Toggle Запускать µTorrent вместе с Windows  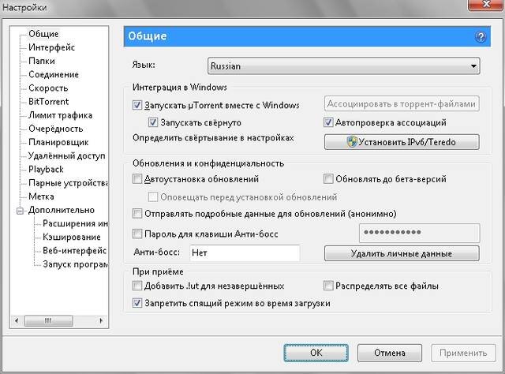click(137, 105)
